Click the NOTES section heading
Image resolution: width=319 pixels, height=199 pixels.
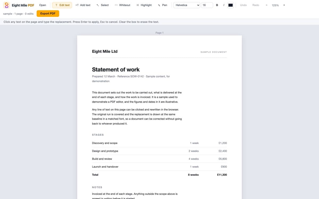coord(97,187)
